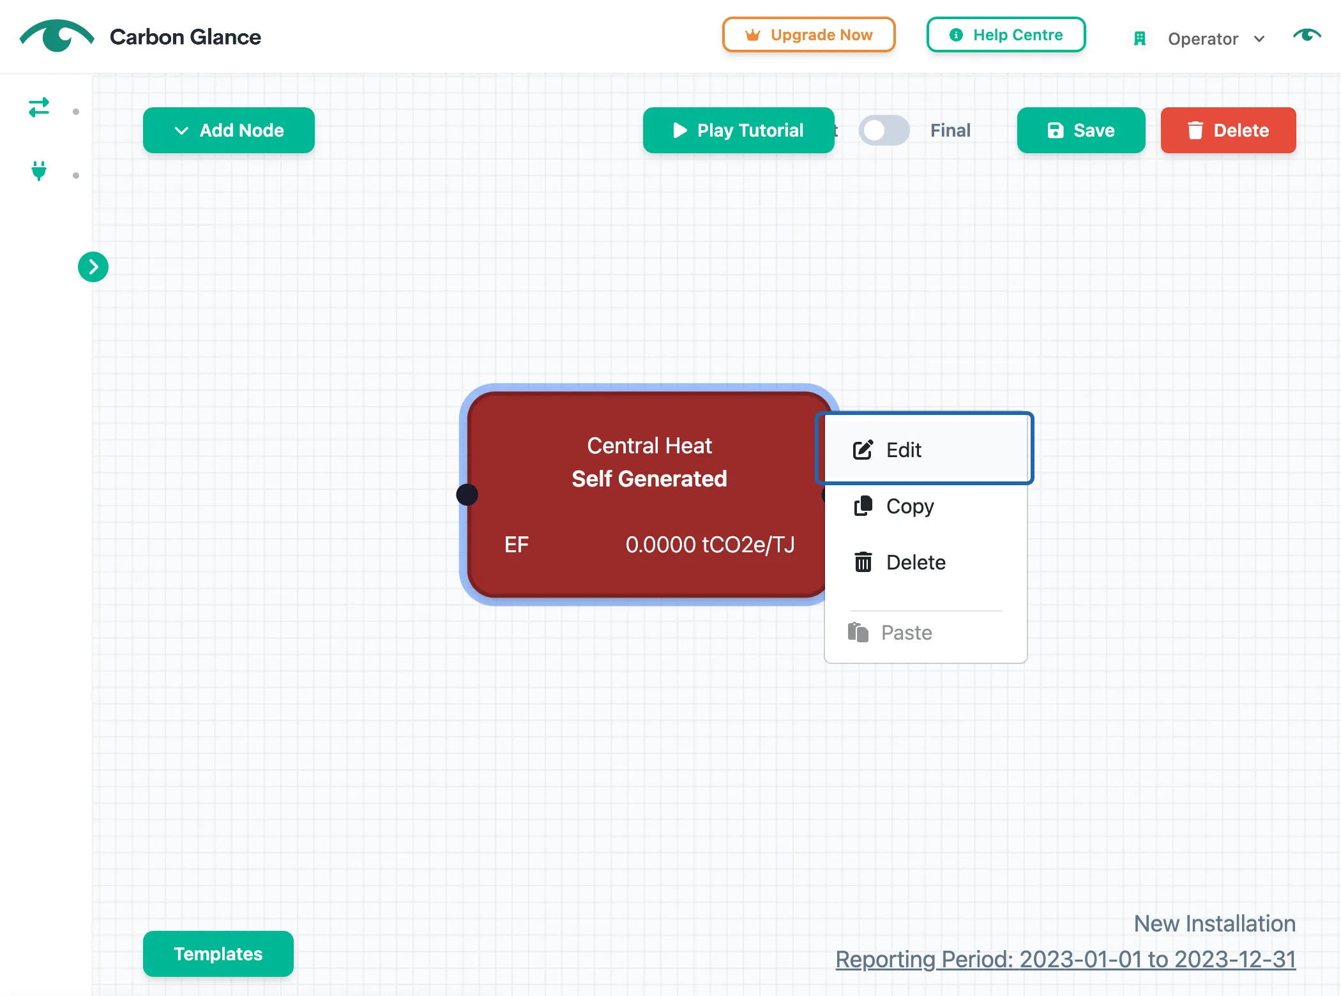The height and width of the screenshot is (996, 1341).
Task: Choose Paste from the context menu
Action: (x=925, y=633)
